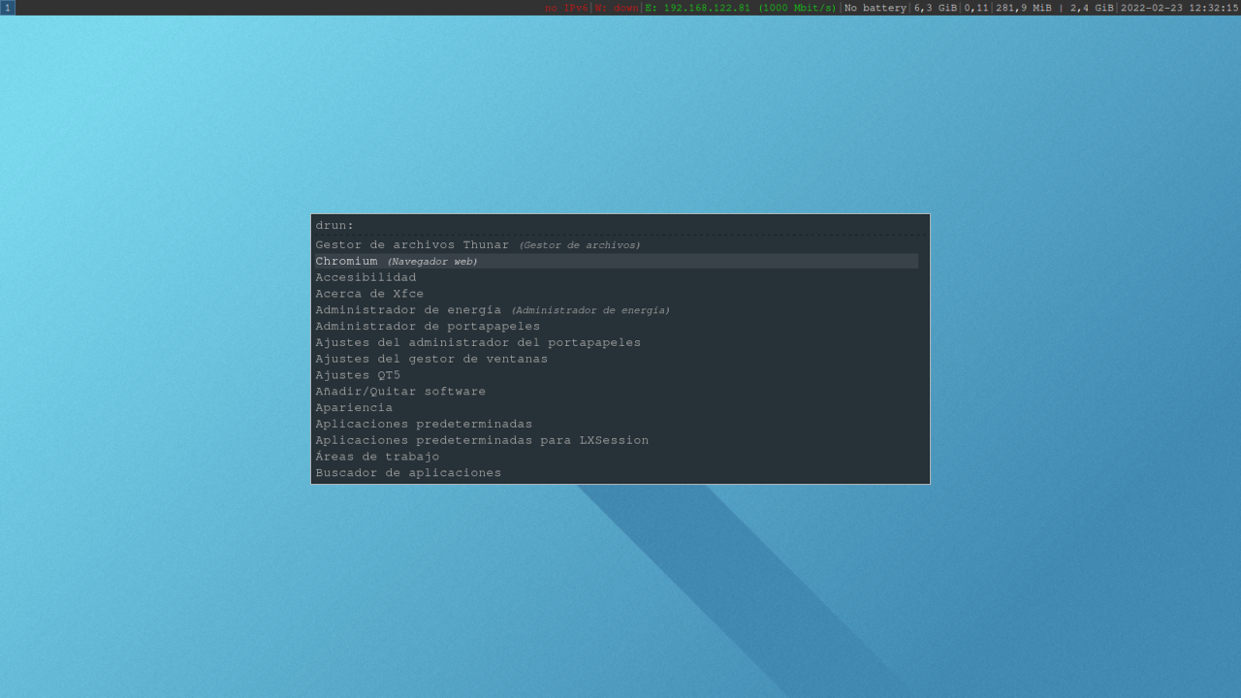Switch to workspace 1 in the bar
This screenshot has height=698, width=1241.
point(8,8)
